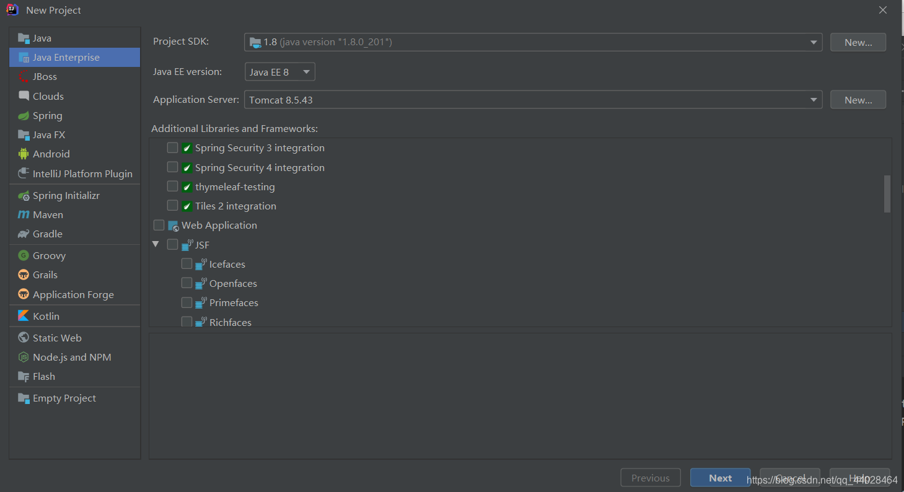904x492 pixels.
Task: Click the JSF framework icon
Action: 187,245
